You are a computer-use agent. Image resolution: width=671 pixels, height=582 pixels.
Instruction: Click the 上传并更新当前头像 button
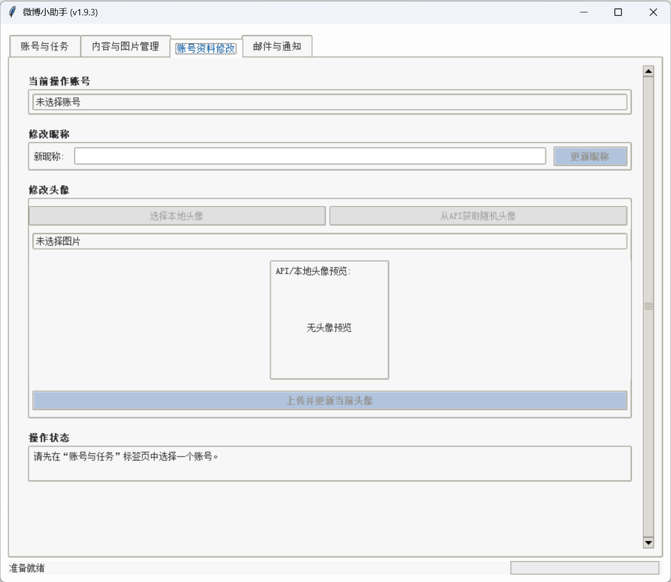(x=330, y=400)
